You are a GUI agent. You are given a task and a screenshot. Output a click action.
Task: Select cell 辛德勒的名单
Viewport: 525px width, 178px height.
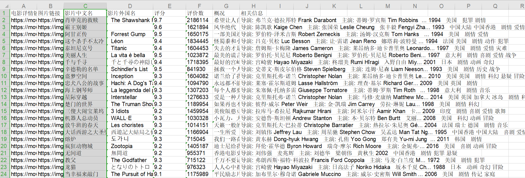click(x=85, y=69)
